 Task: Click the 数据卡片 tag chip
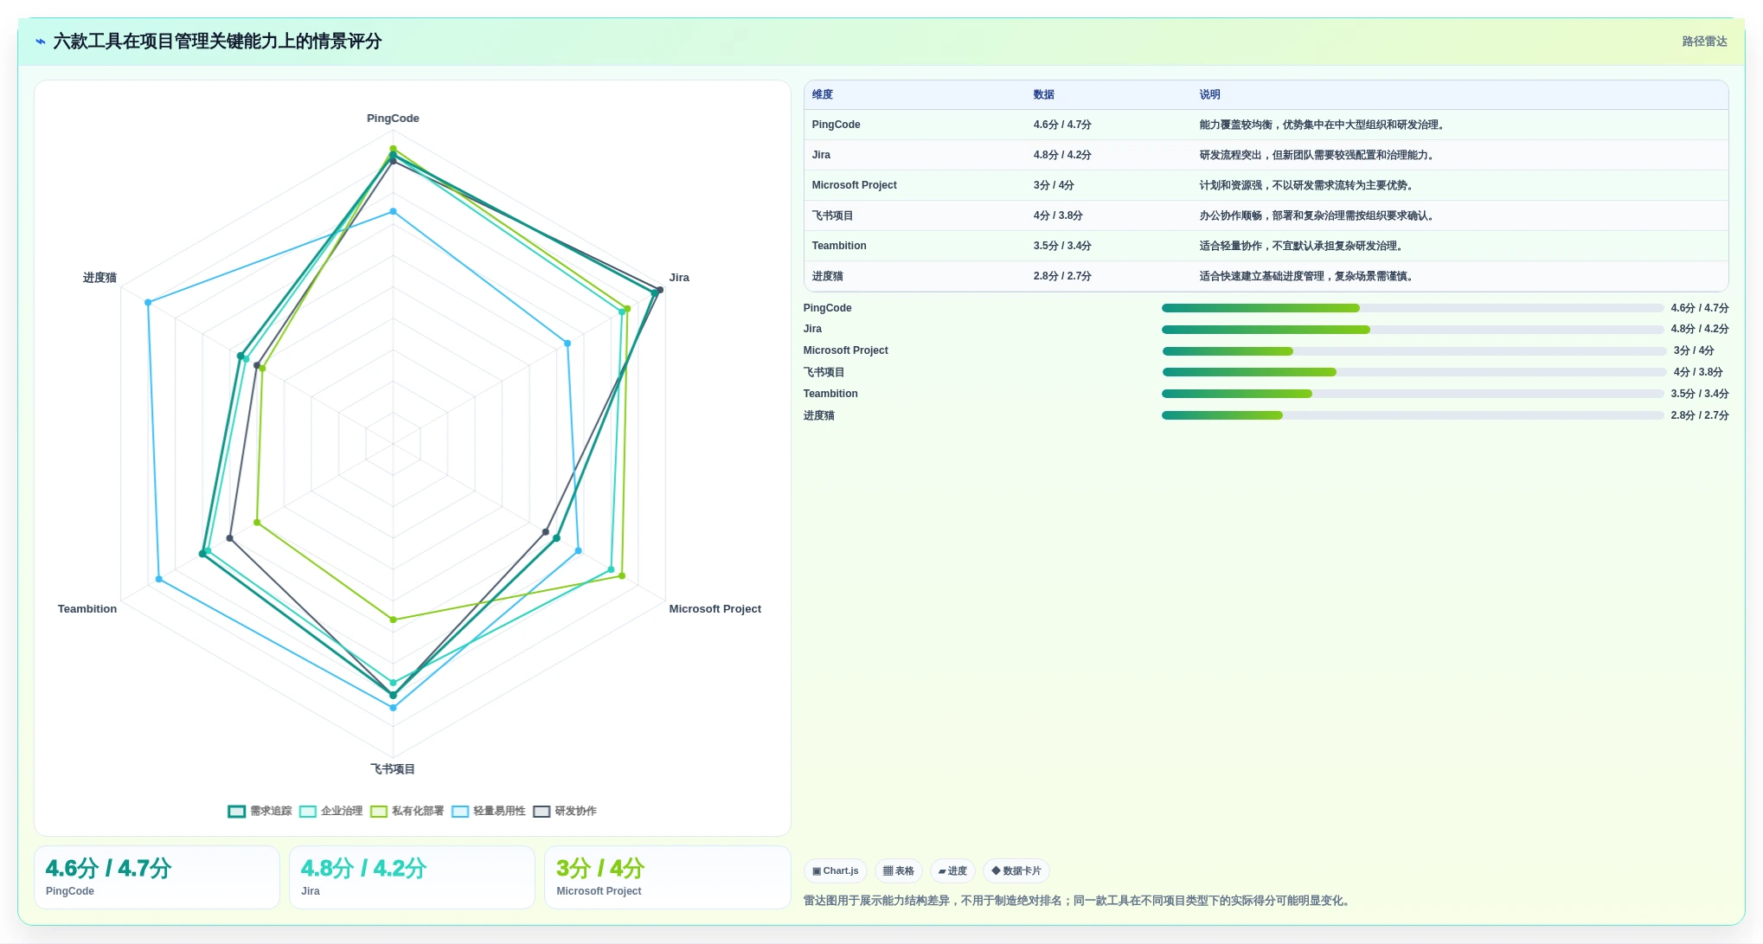point(1016,870)
